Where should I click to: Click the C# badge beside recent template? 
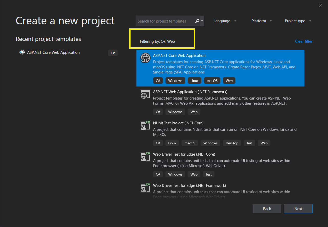pos(113,53)
